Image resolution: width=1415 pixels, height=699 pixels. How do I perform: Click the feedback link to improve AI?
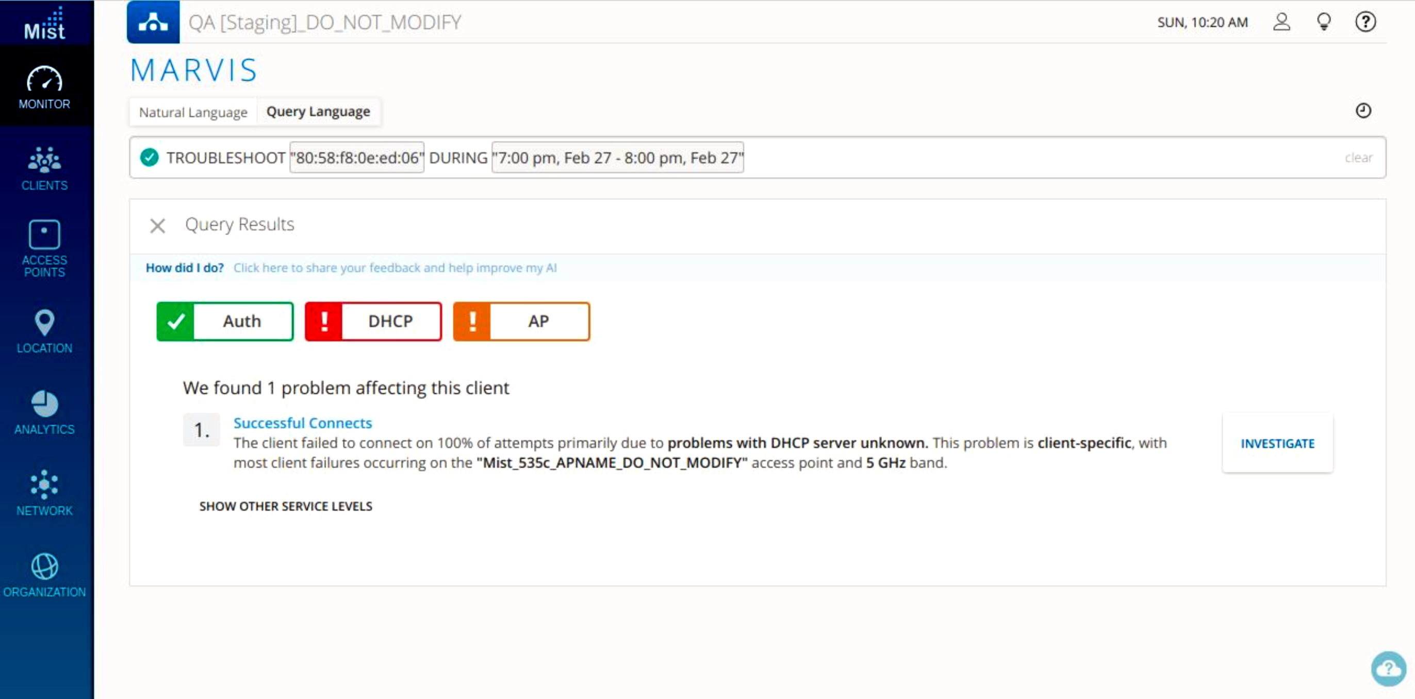[395, 268]
